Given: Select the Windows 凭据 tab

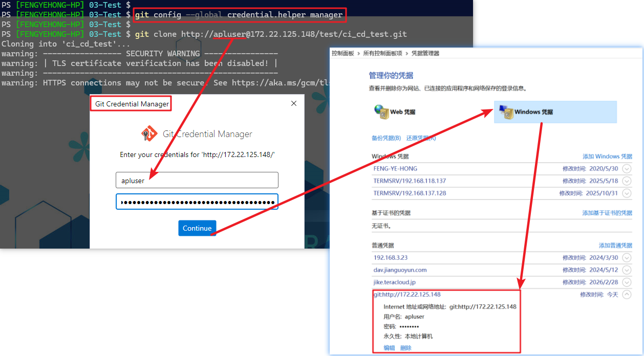Looking at the screenshot, I should [555, 112].
